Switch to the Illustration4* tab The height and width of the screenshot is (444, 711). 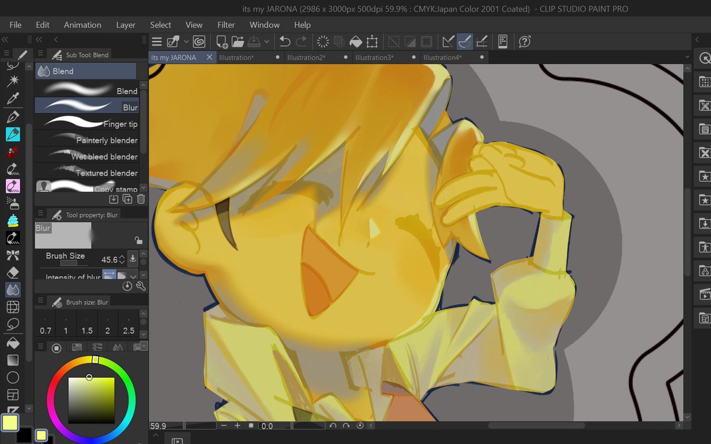pyautogui.click(x=455, y=58)
